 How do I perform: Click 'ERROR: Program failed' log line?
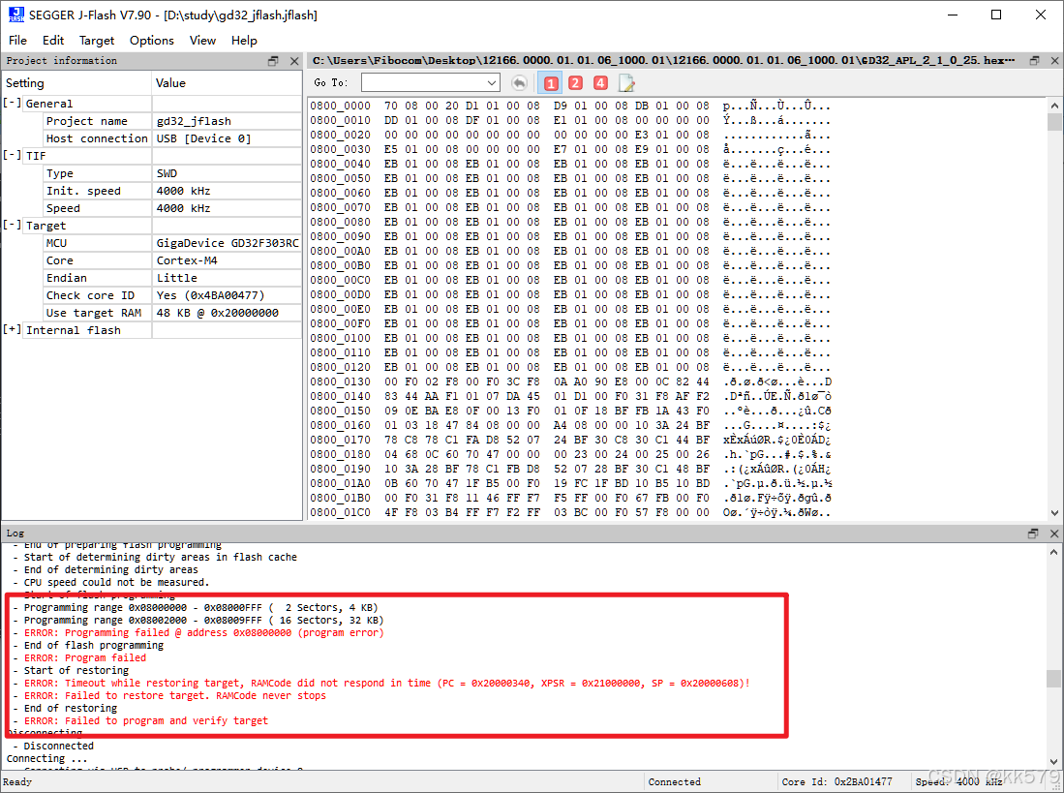click(x=85, y=657)
